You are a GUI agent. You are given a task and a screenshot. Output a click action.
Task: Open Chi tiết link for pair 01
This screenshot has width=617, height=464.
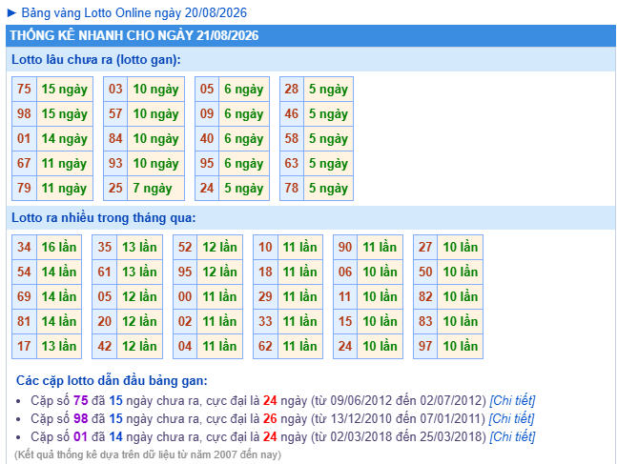point(512,436)
